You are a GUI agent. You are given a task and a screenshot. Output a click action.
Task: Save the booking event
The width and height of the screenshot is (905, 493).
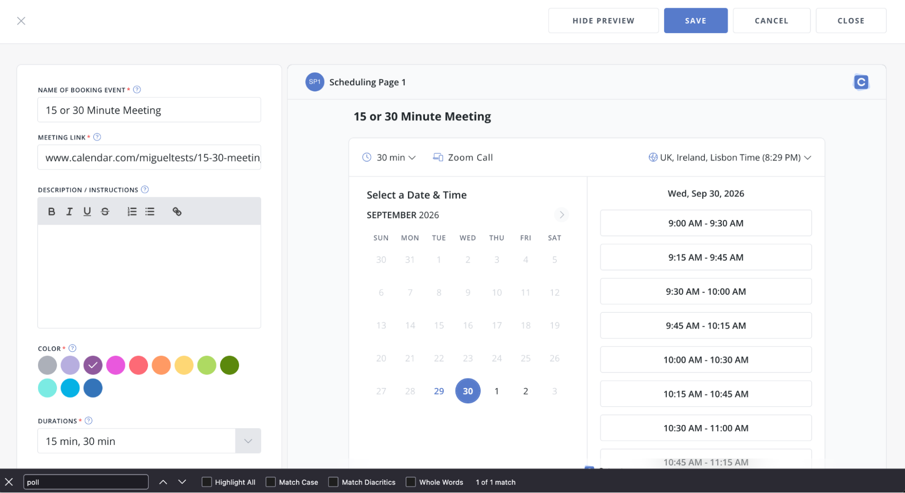[696, 20]
